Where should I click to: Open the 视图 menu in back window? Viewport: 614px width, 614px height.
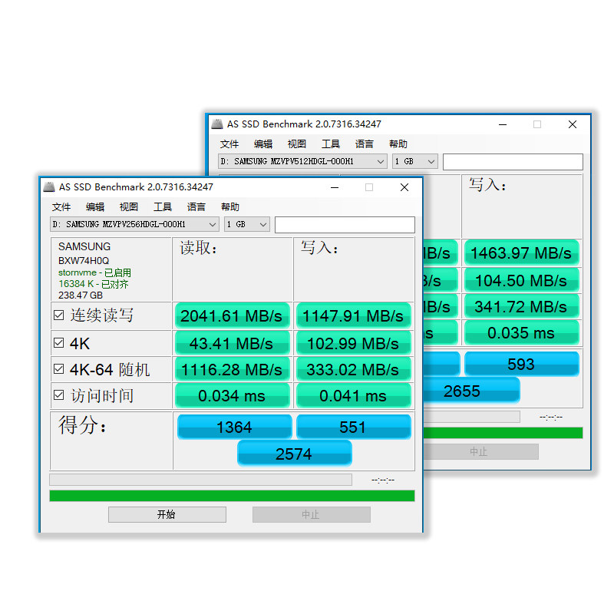click(x=296, y=144)
